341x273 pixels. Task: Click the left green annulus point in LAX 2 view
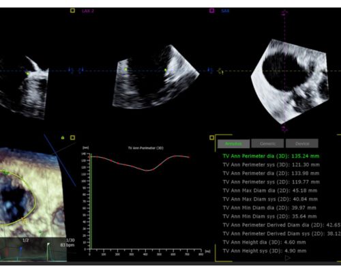pos(125,69)
